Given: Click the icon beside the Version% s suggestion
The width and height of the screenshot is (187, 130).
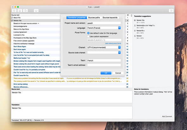Looking at the screenshot, I should (135, 31).
